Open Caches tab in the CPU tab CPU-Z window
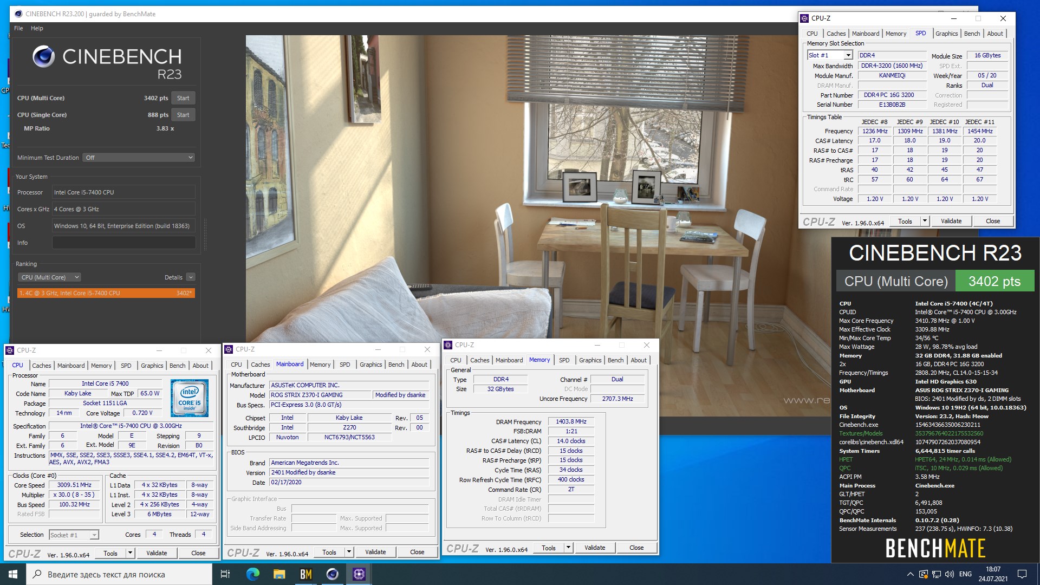This screenshot has height=585, width=1040. pos(41,366)
